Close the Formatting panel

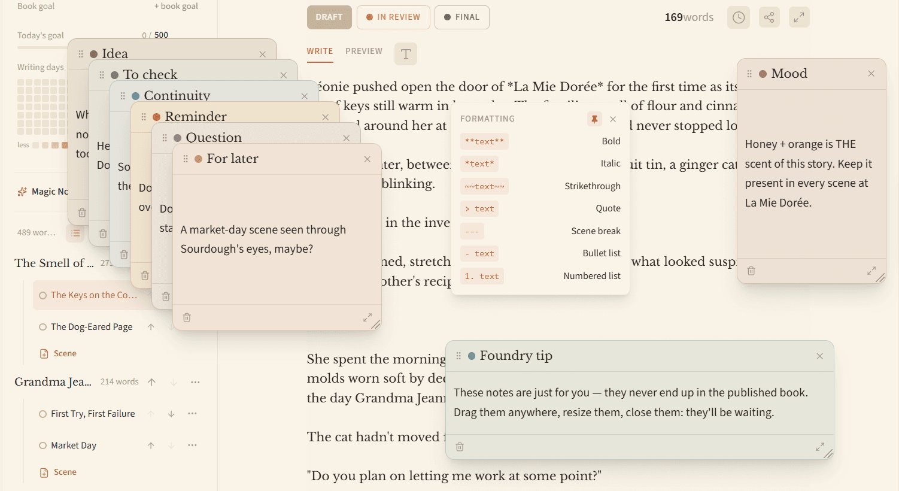613,119
